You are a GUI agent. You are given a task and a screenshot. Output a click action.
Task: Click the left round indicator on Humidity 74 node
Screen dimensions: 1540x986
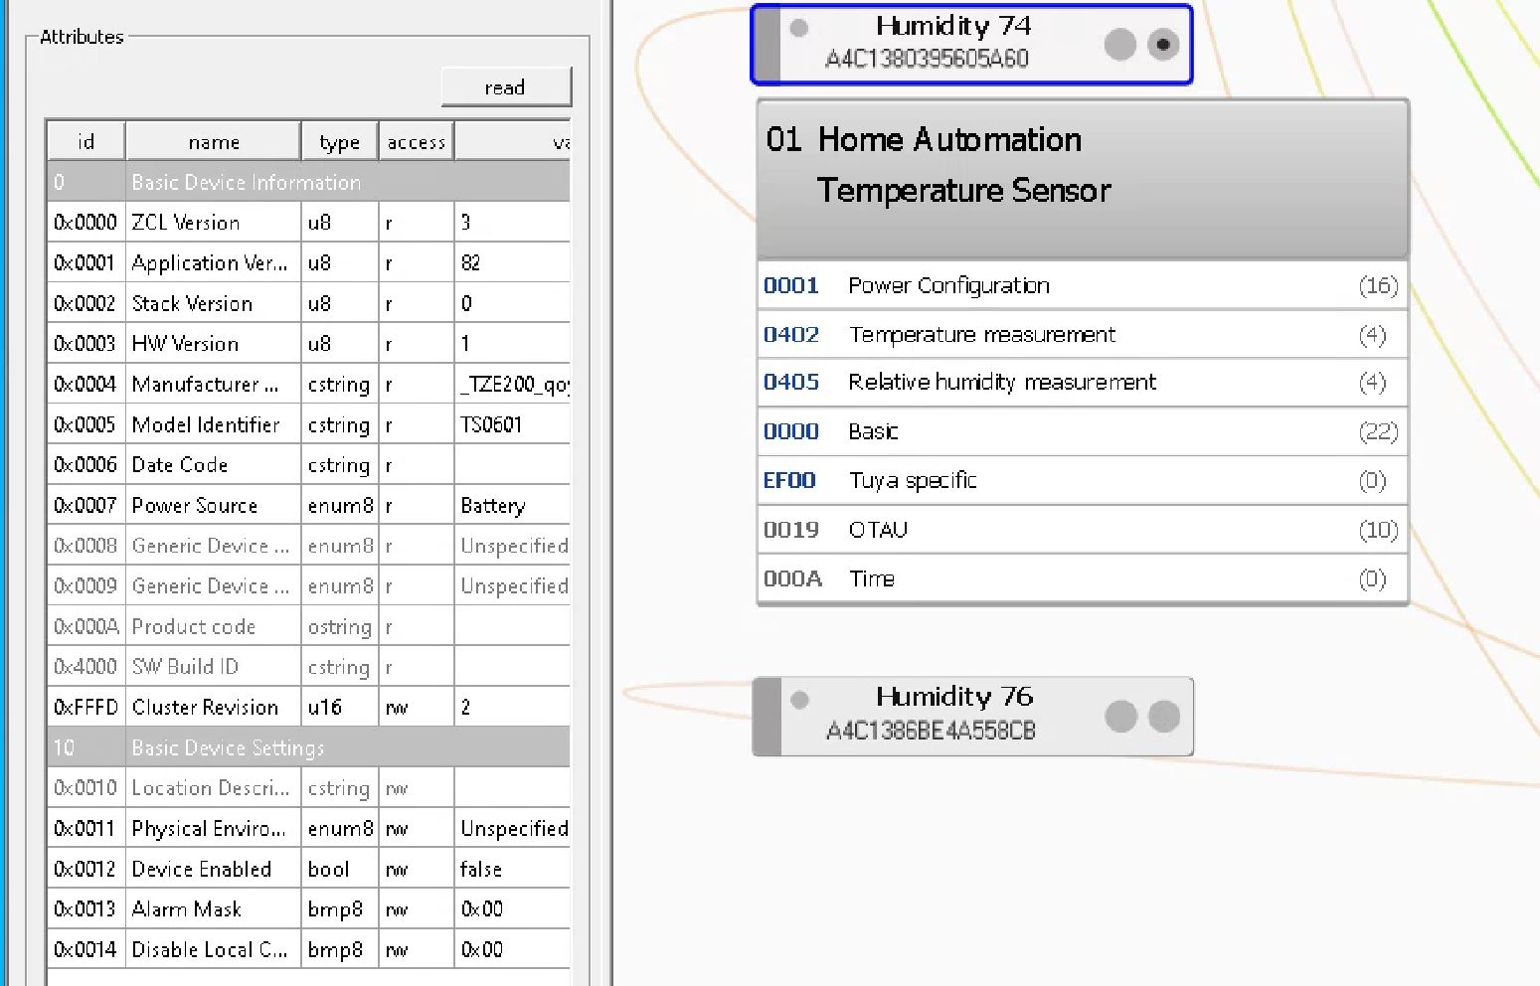1119,45
